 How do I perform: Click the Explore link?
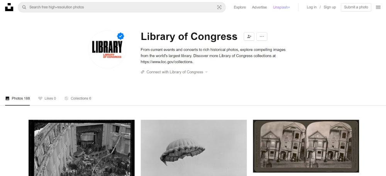point(240,7)
